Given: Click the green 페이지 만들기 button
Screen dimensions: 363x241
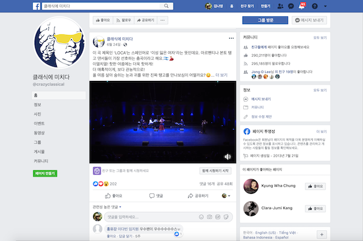Looking at the screenshot, I should [45, 173].
